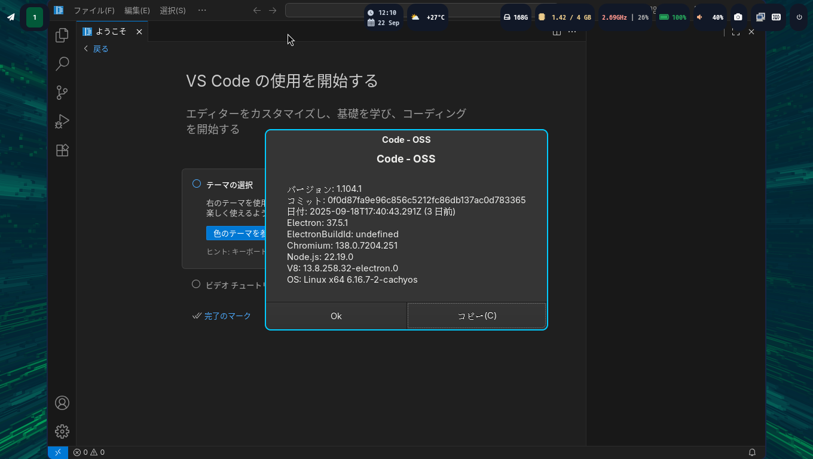The image size is (813, 459).
Task: Click the window switcher icon in top bar
Action: [x=760, y=17]
